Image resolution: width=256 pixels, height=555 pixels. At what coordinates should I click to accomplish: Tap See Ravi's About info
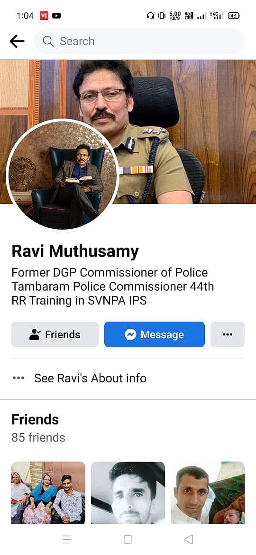tap(90, 378)
